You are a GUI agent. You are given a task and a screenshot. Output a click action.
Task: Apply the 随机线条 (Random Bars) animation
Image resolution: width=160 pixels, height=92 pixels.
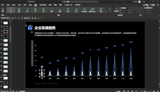(x=84, y=10)
